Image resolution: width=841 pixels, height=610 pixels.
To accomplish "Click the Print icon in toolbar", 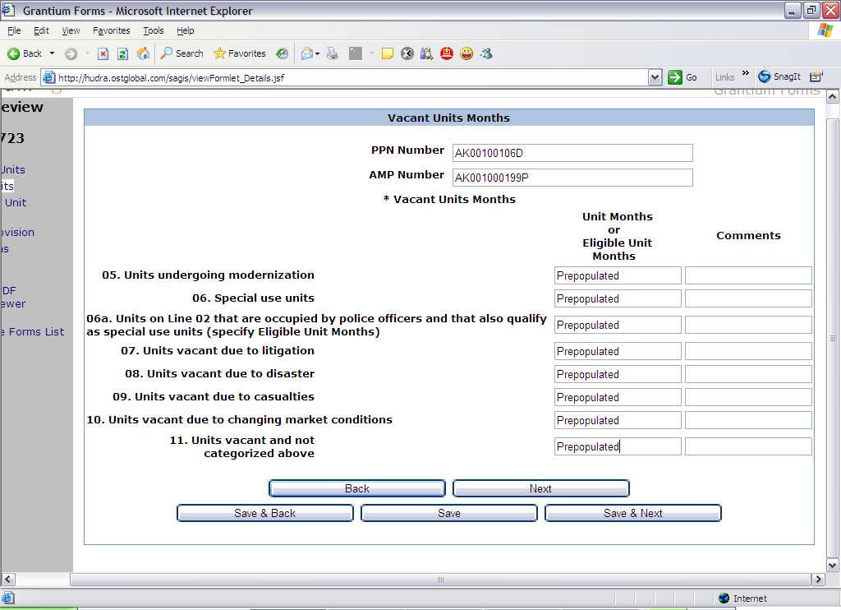I will coord(333,53).
